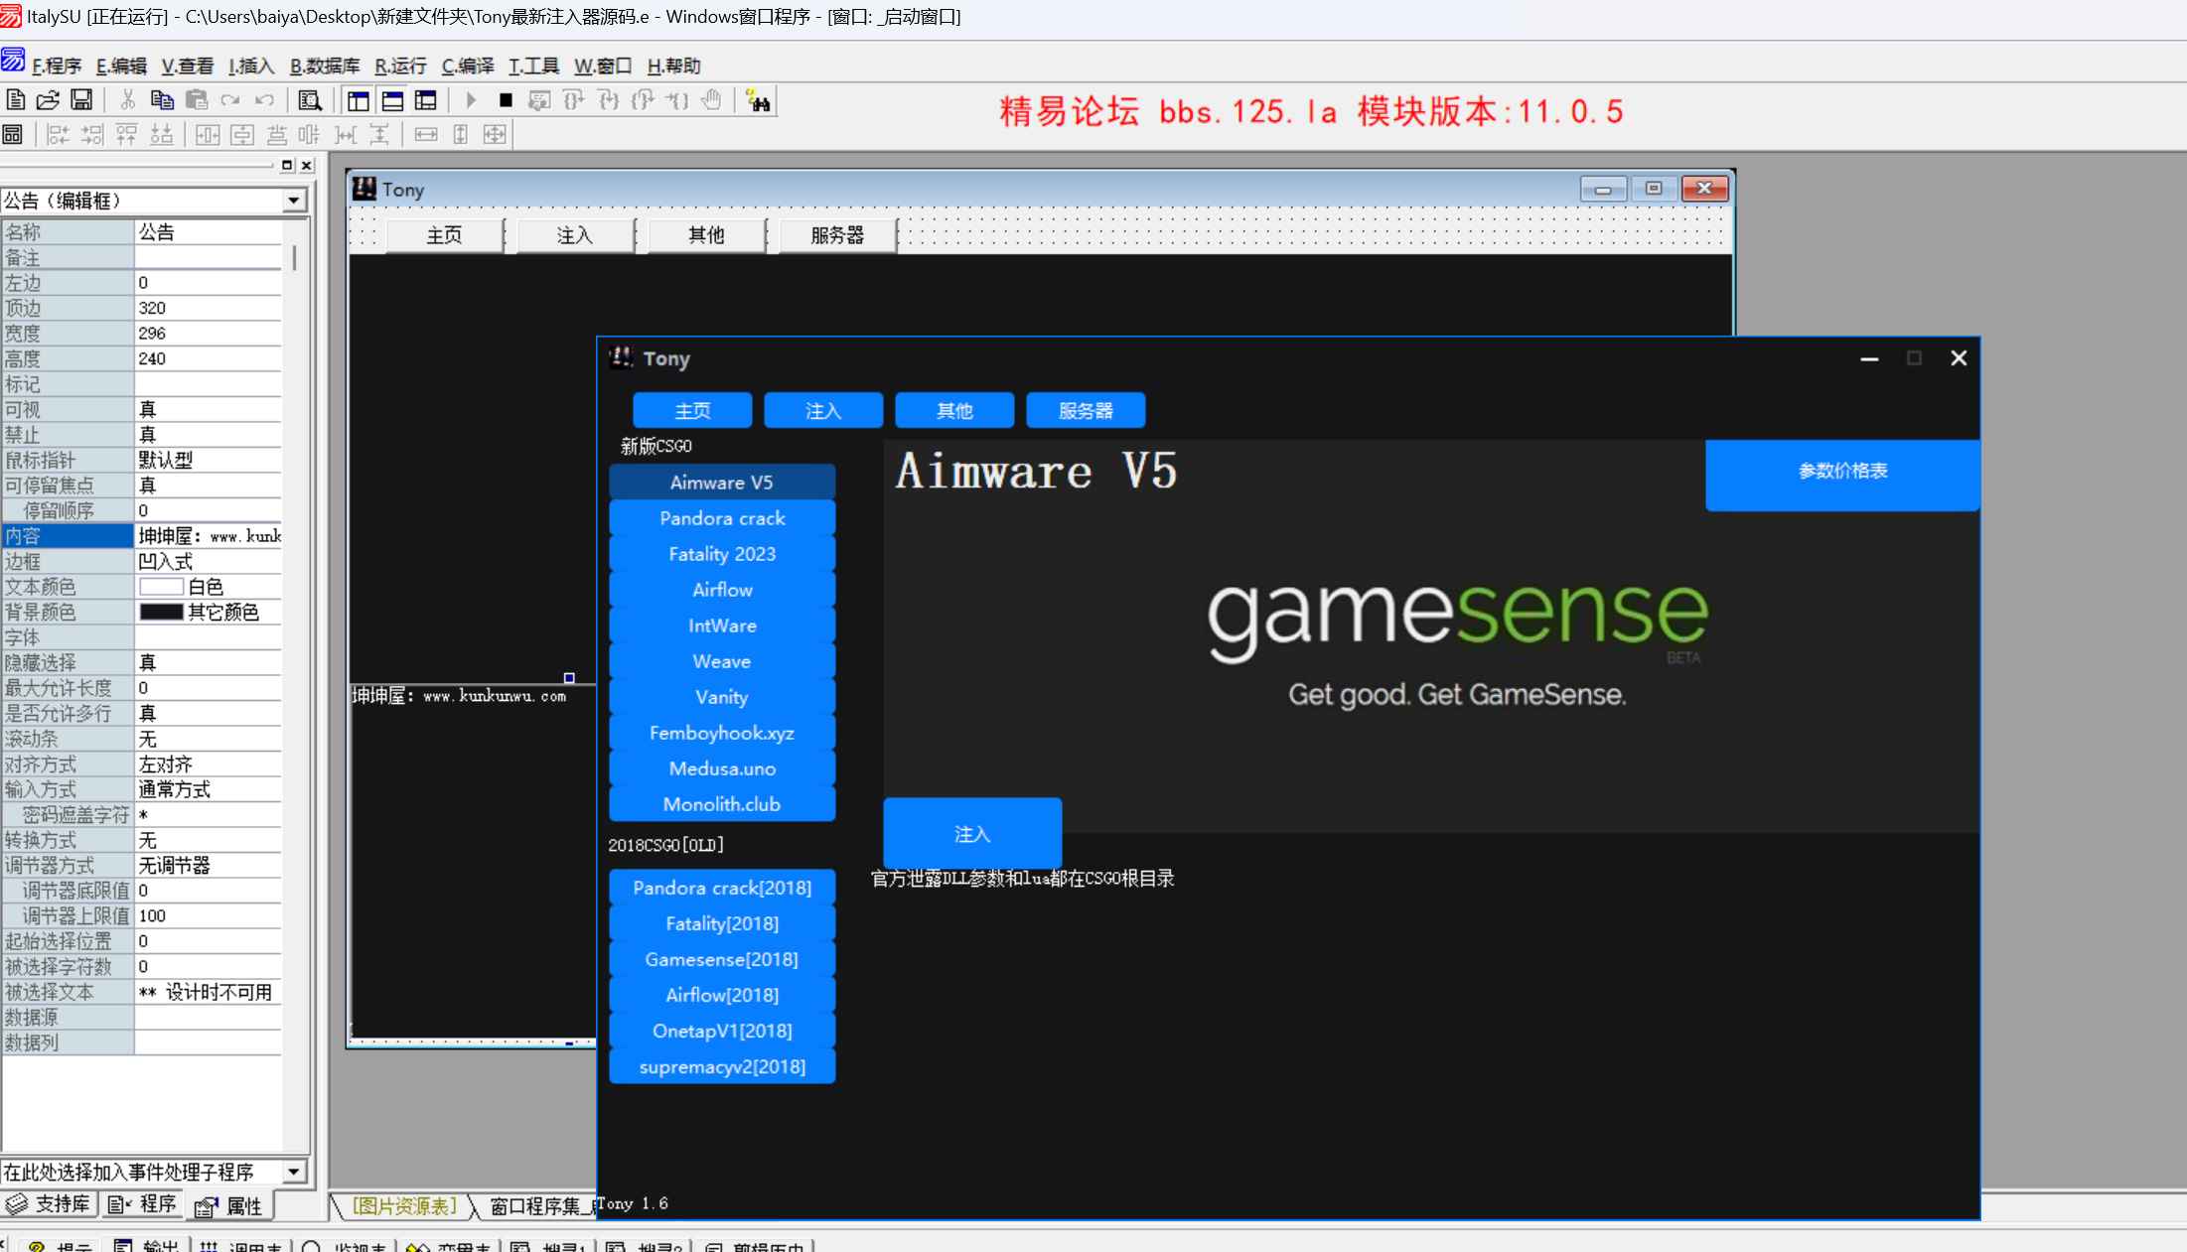
Task: Click the blue 注入 button below the banner
Action: coord(971,834)
